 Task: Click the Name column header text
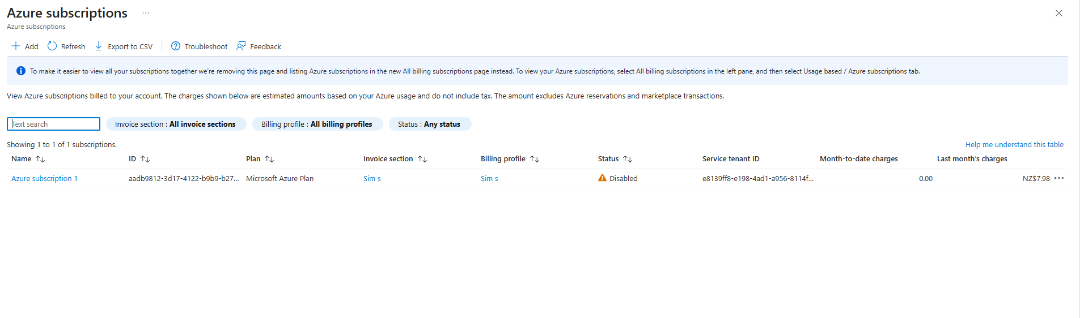point(22,159)
